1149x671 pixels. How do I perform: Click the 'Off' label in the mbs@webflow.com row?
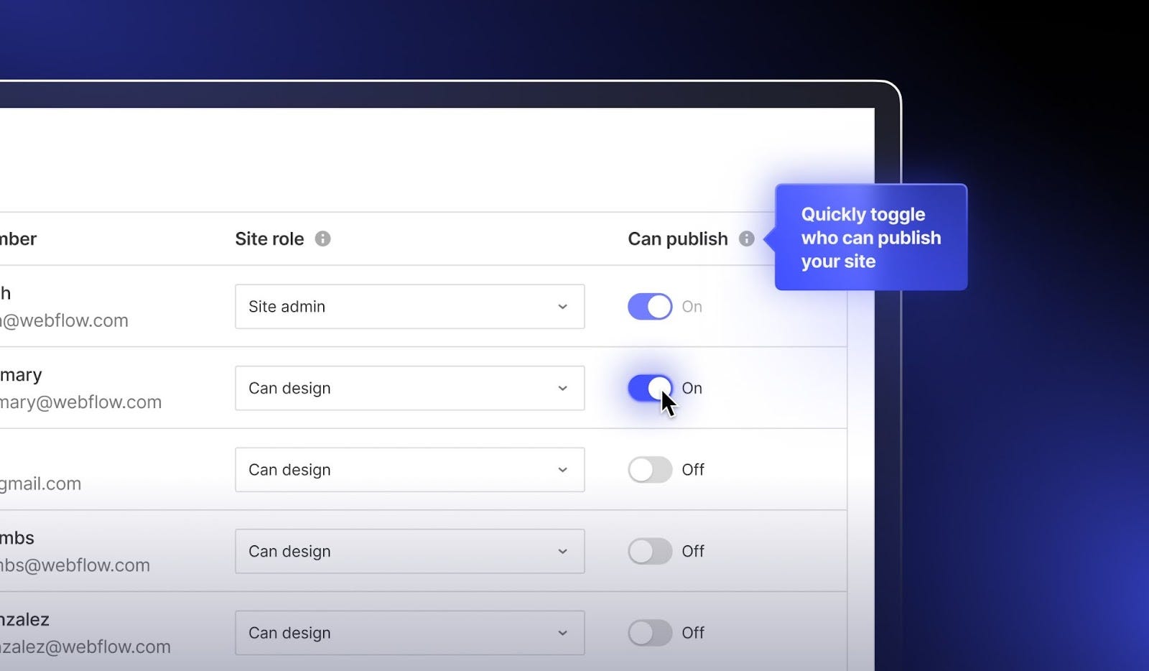[693, 551]
